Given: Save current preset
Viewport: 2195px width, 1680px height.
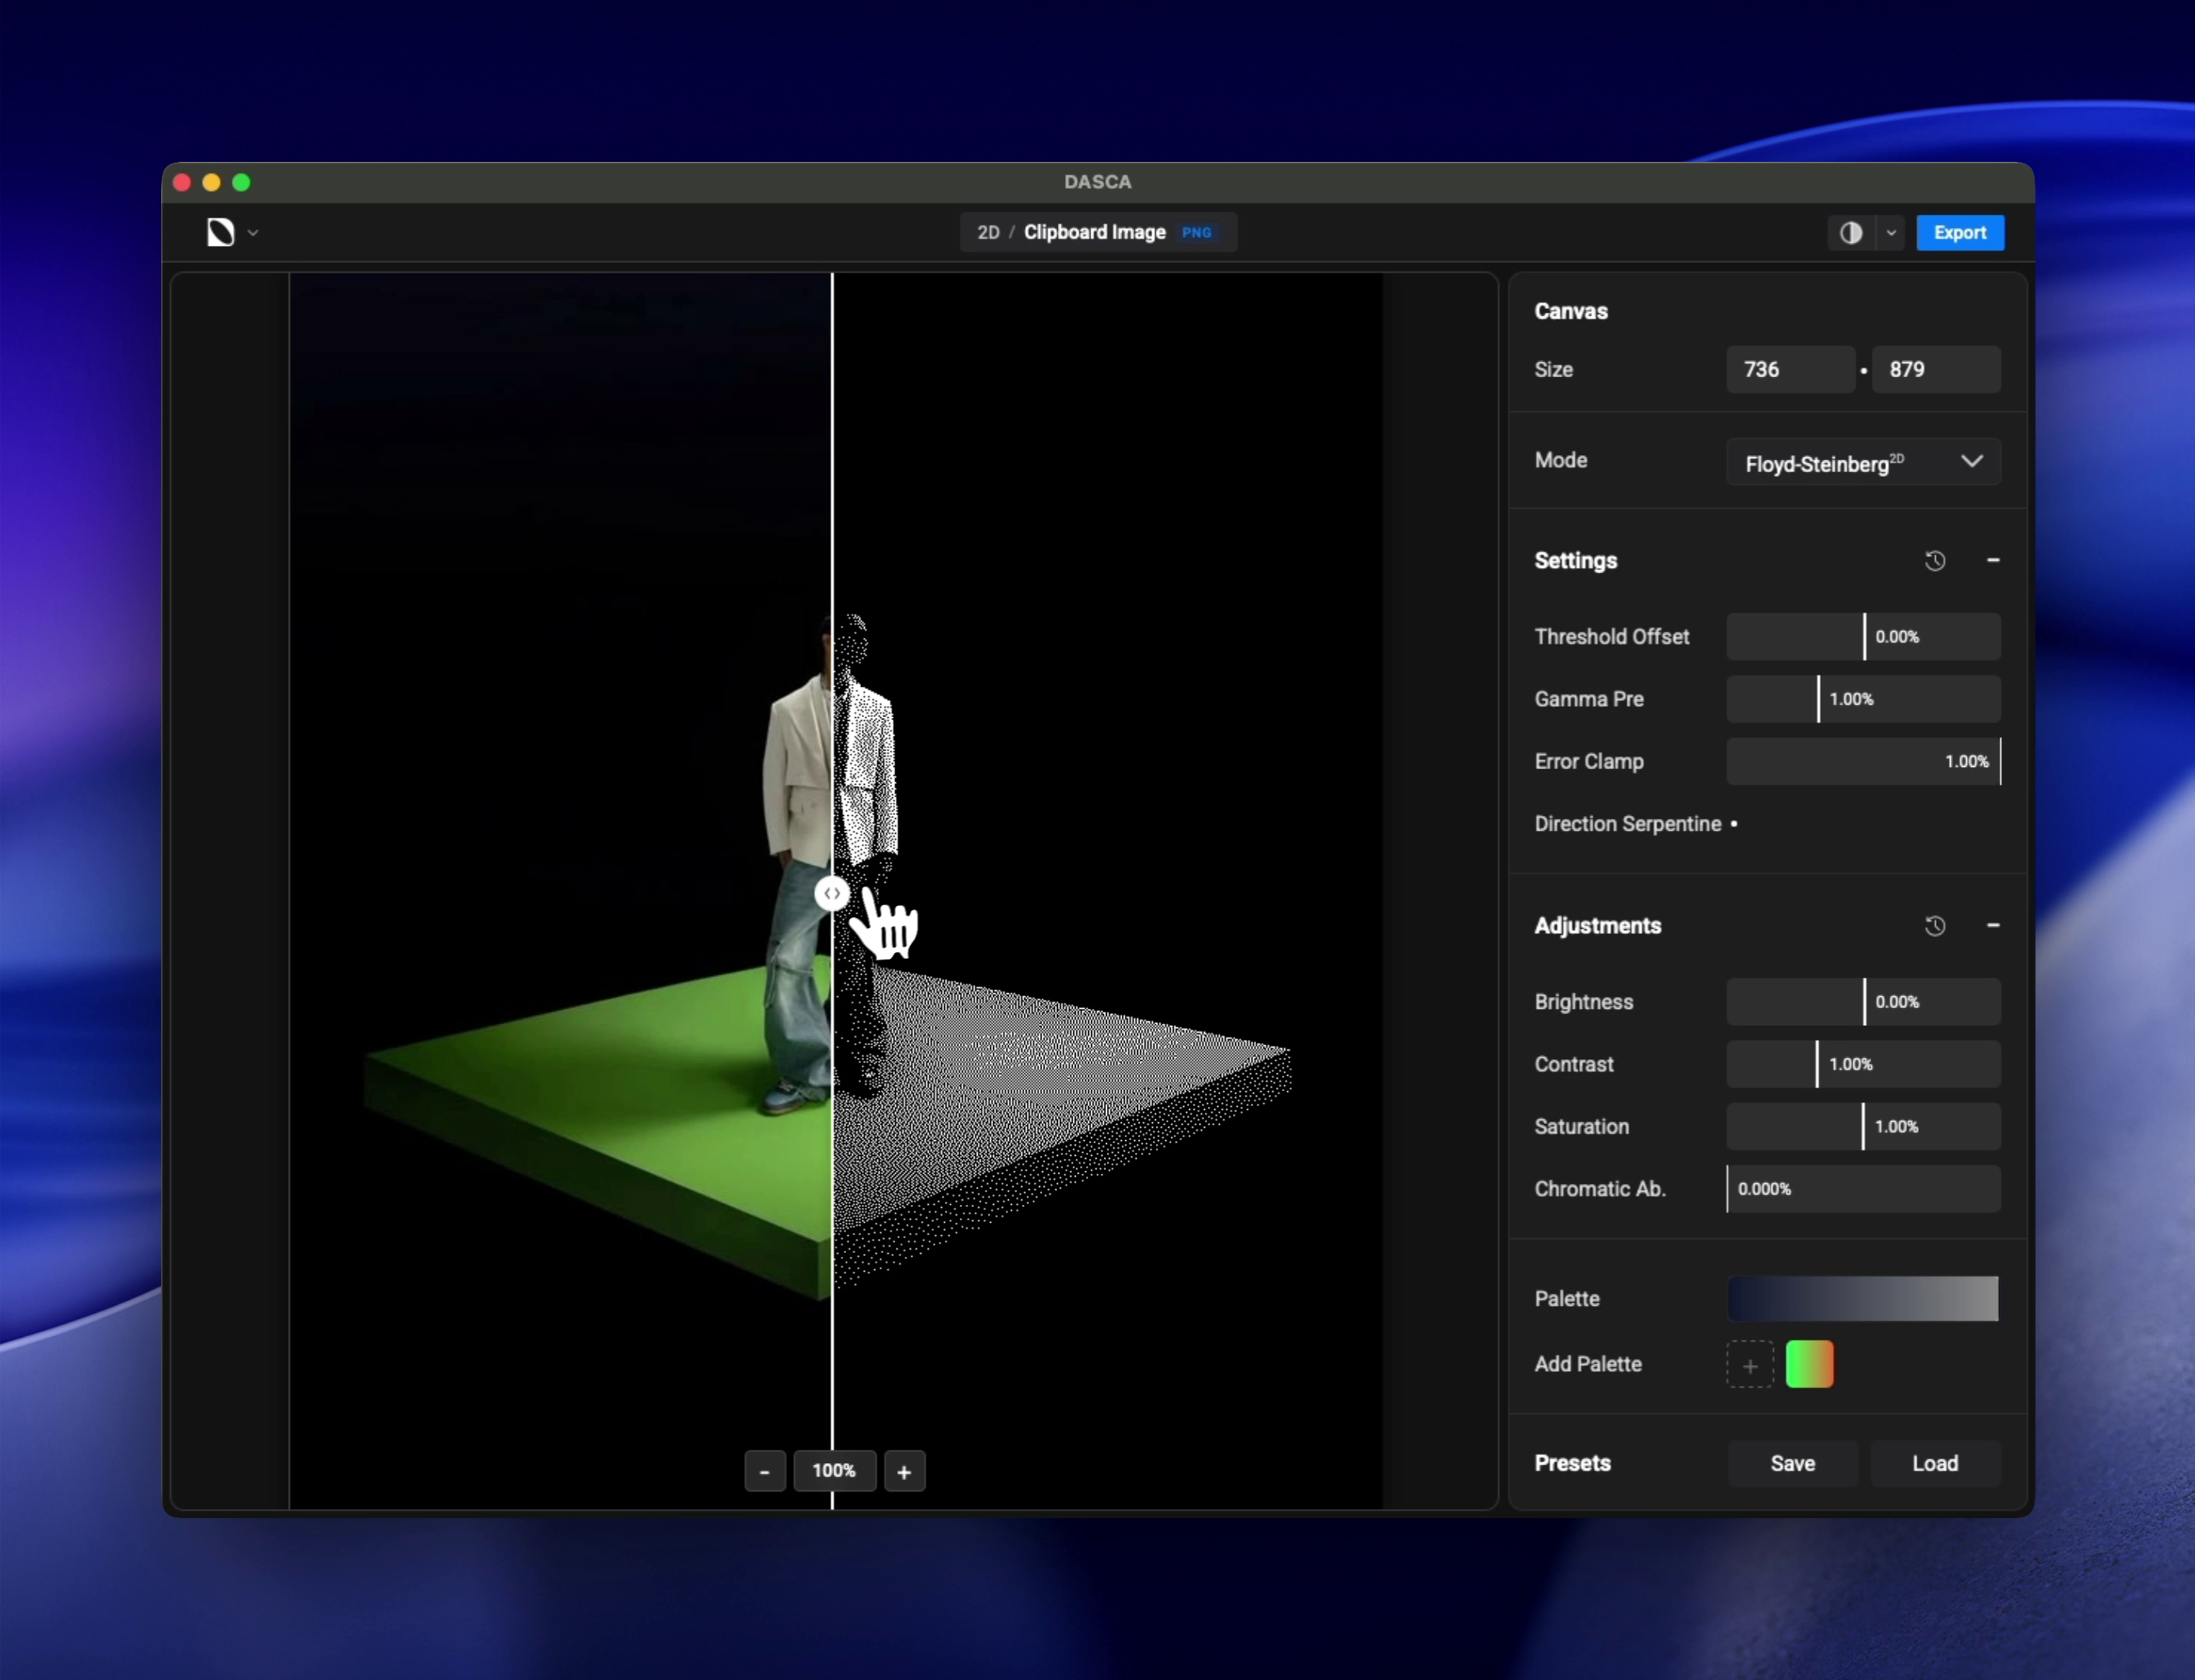Looking at the screenshot, I should click(x=1792, y=1463).
